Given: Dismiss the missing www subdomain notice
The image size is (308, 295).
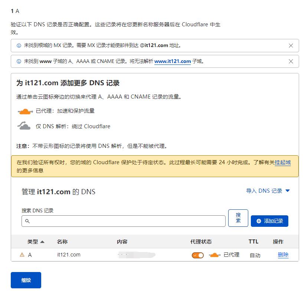Looking at the screenshot, I should [x=291, y=62].
